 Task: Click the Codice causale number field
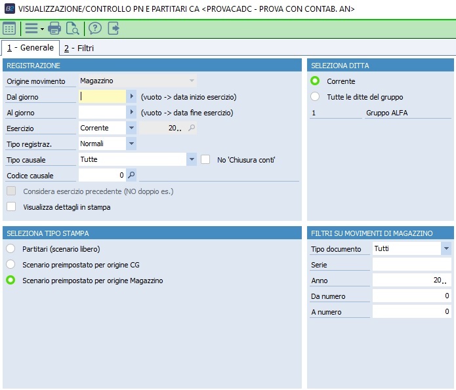[x=102, y=175]
